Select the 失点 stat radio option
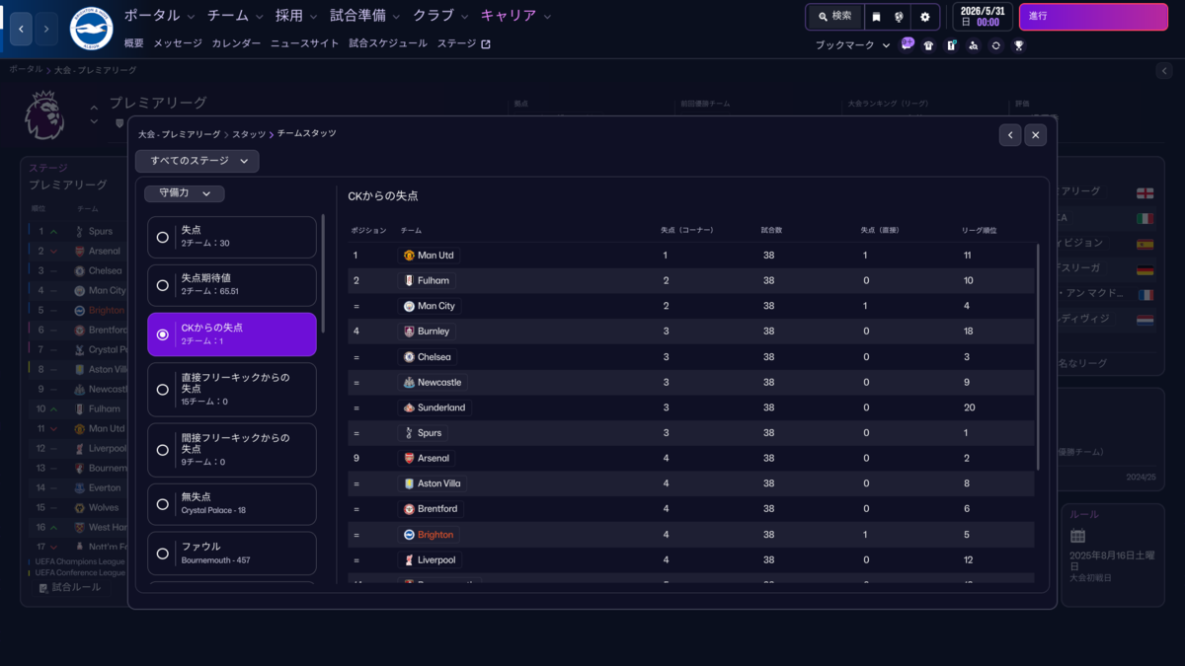The height and width of the screenshot is (666, 1185). (x=232, y=237)
